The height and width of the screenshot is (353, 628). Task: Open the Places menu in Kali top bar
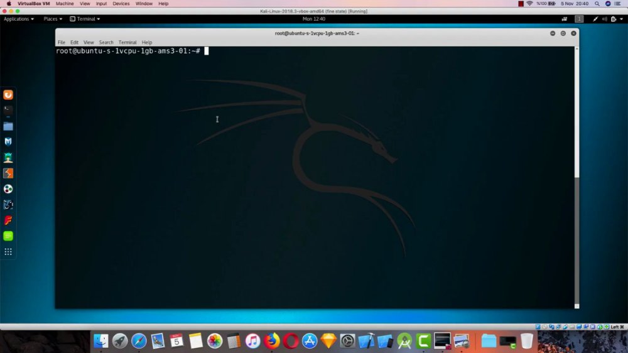click(x=53, y=19)
